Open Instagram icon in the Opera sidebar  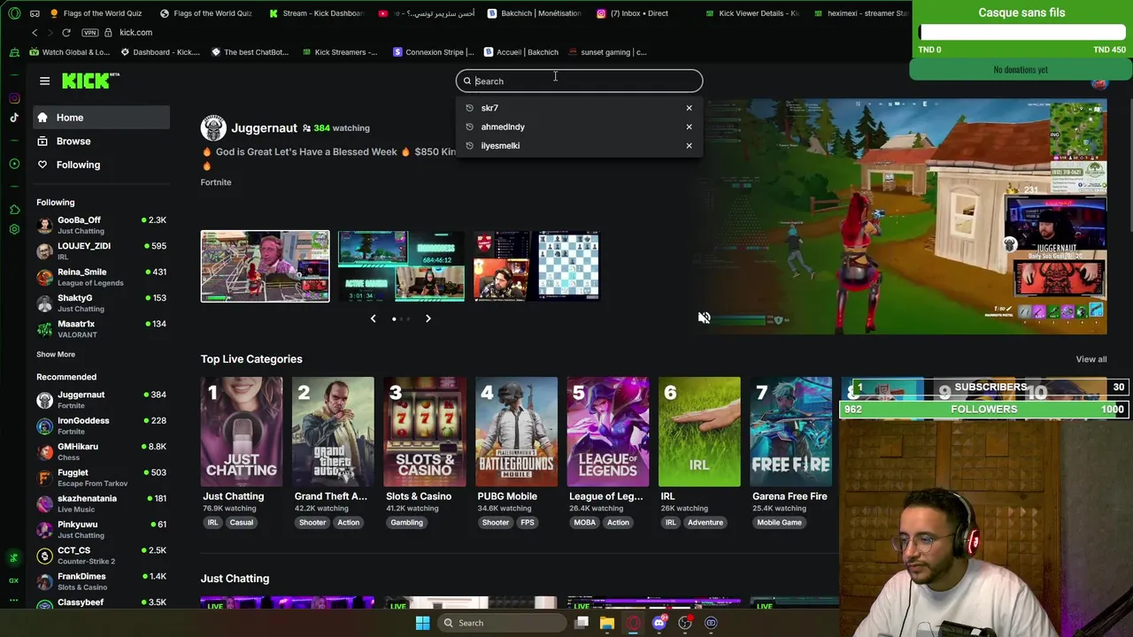tap(14, 98)
